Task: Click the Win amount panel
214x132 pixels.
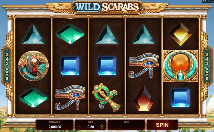Action: (x=126, y=125)
